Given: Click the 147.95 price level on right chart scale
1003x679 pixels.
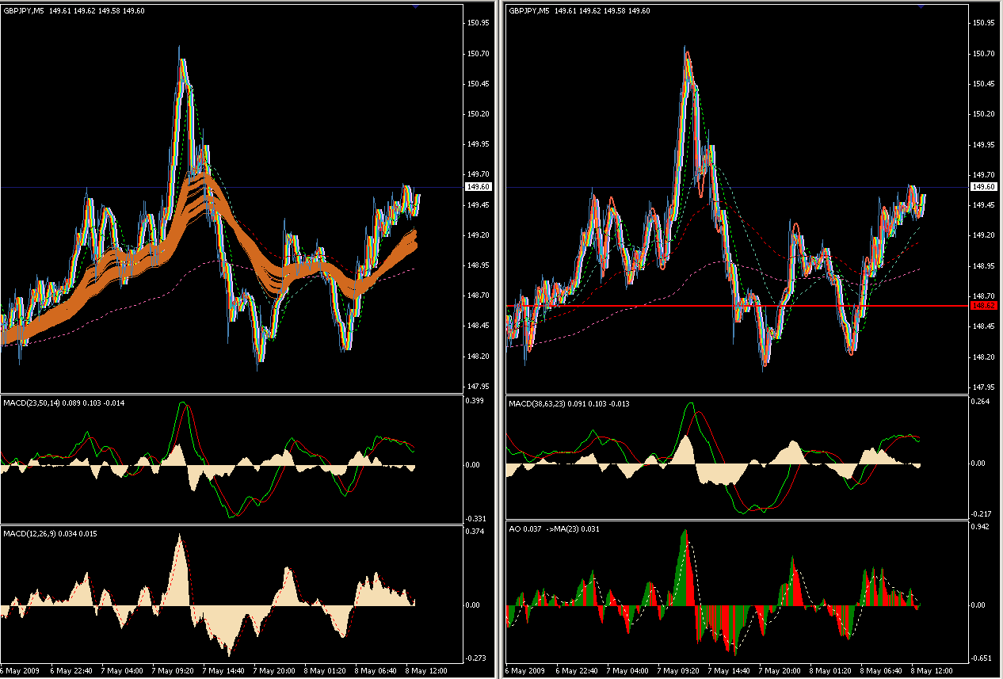Looking at the screenshot, I should (x=984, y=387).
